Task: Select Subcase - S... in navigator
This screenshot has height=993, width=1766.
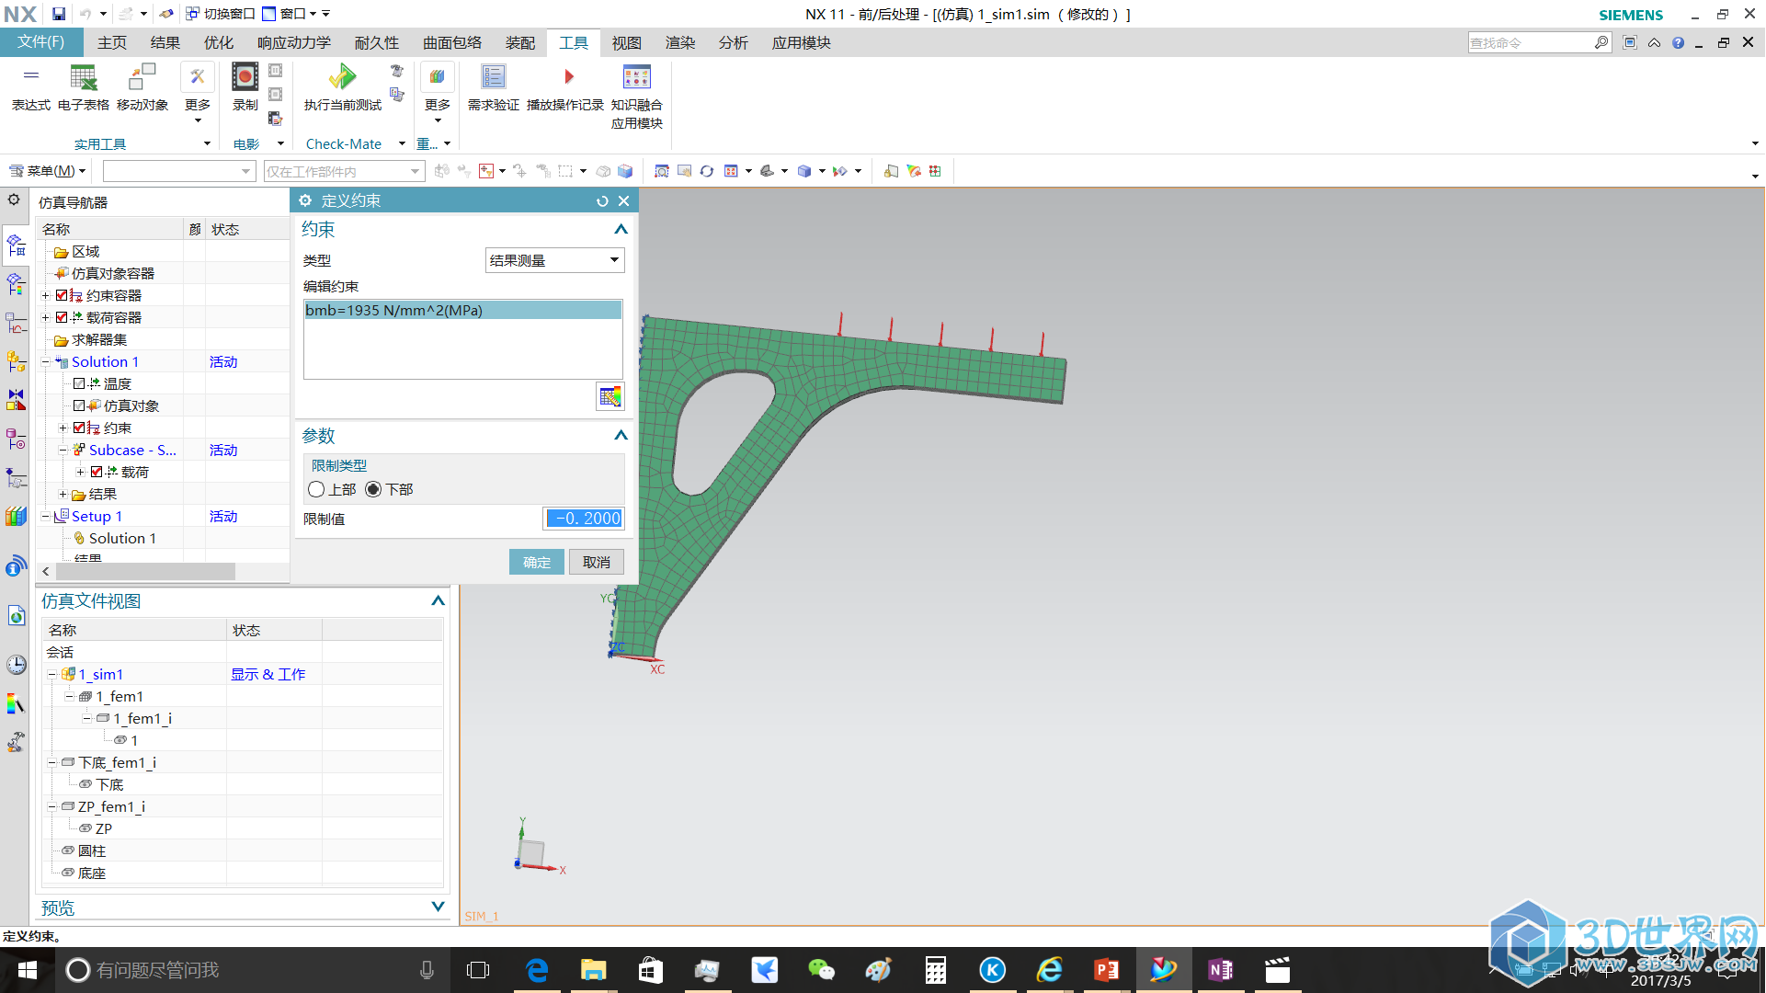Action: click(x=131, y=450)
